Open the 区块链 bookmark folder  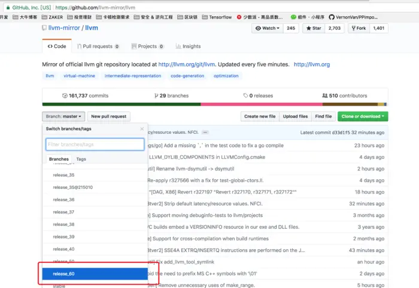187,17
